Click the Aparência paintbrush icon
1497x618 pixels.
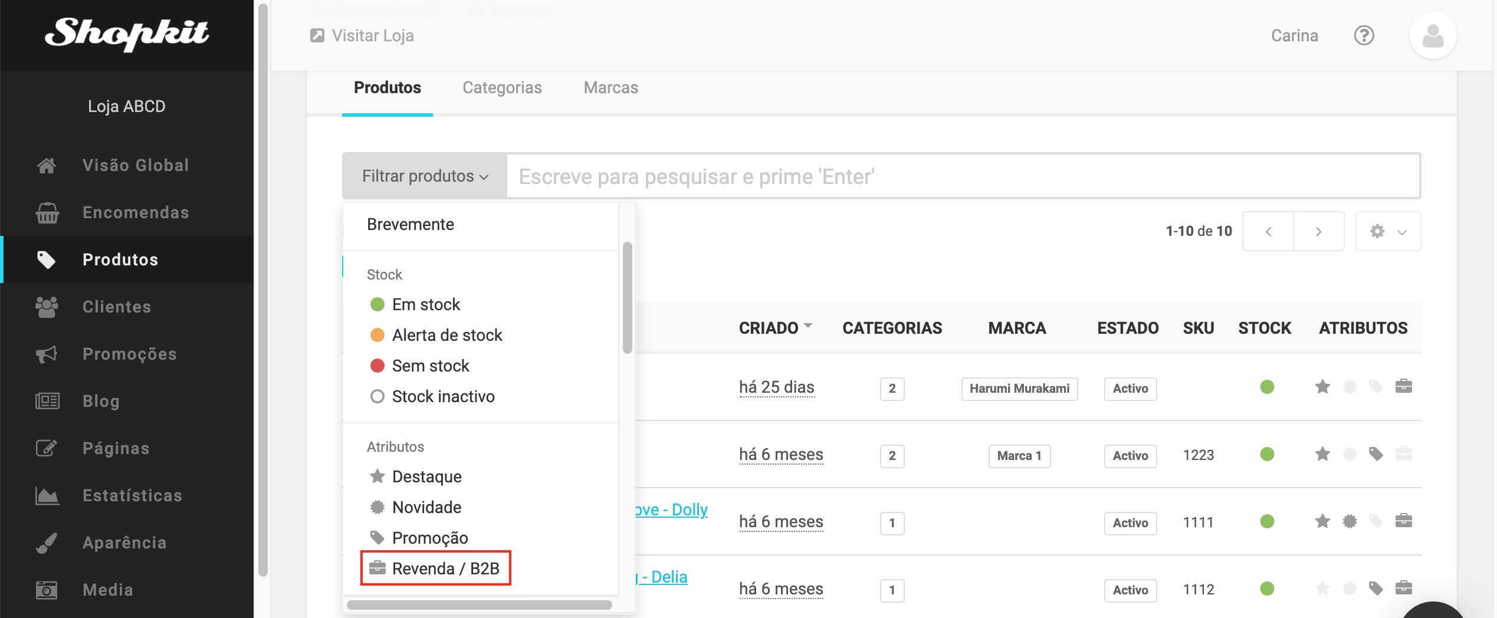pos(47,543)
